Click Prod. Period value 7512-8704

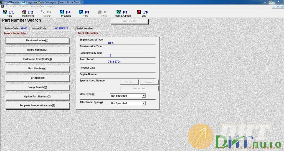(114, 62)
